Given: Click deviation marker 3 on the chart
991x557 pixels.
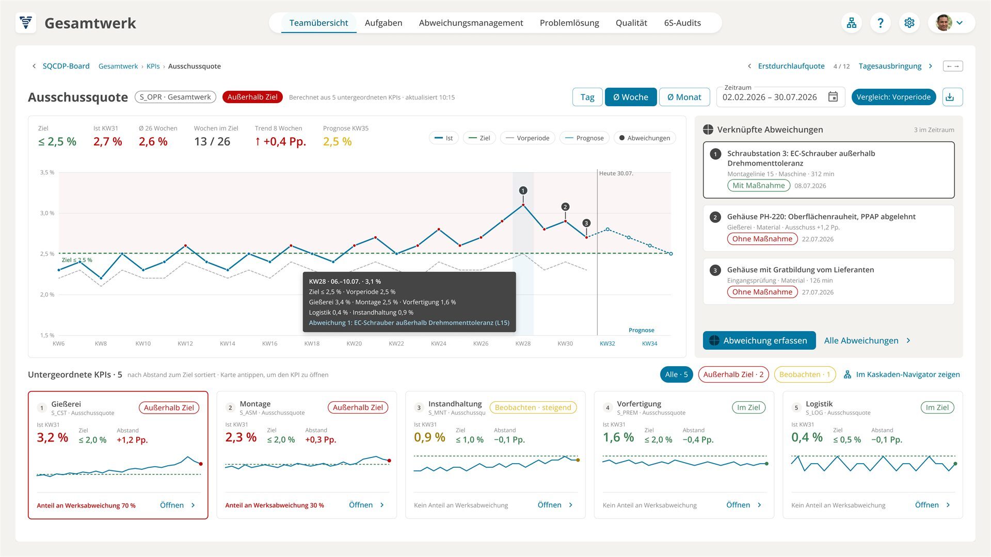Looking at the screenshot, I should click(x=586, y=223).
